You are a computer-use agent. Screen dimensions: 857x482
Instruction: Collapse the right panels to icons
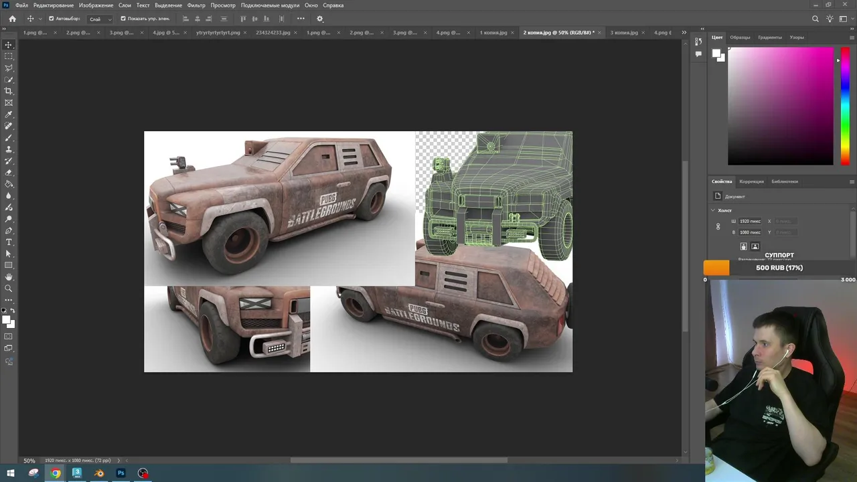point(852,29)
